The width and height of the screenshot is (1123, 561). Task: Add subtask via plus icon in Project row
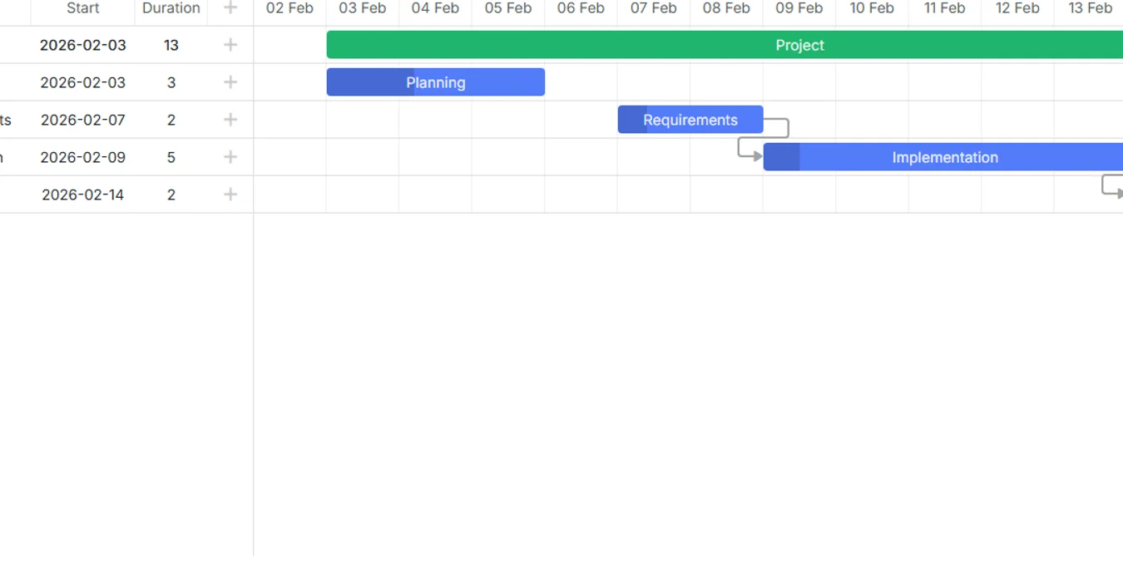pyautogui.click(x=230, y=45)
